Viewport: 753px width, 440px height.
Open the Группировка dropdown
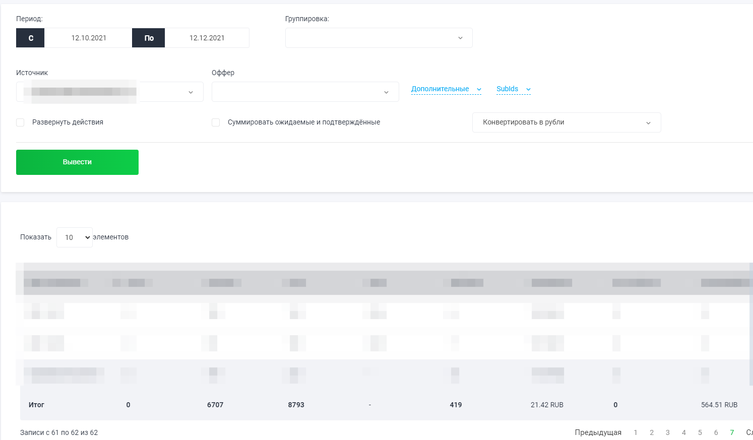pos(379,38)
